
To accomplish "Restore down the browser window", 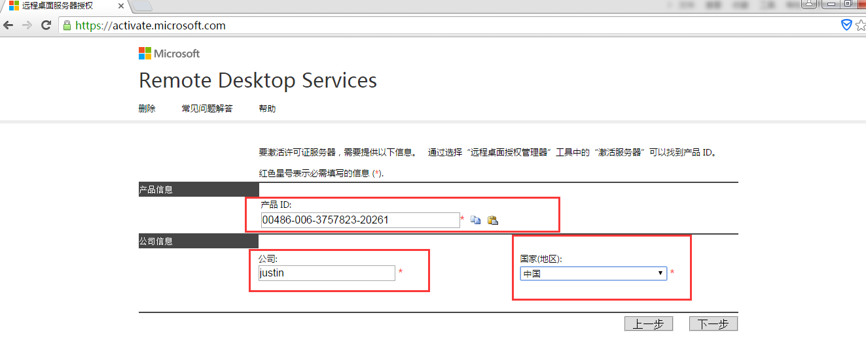I will [847, 4].
